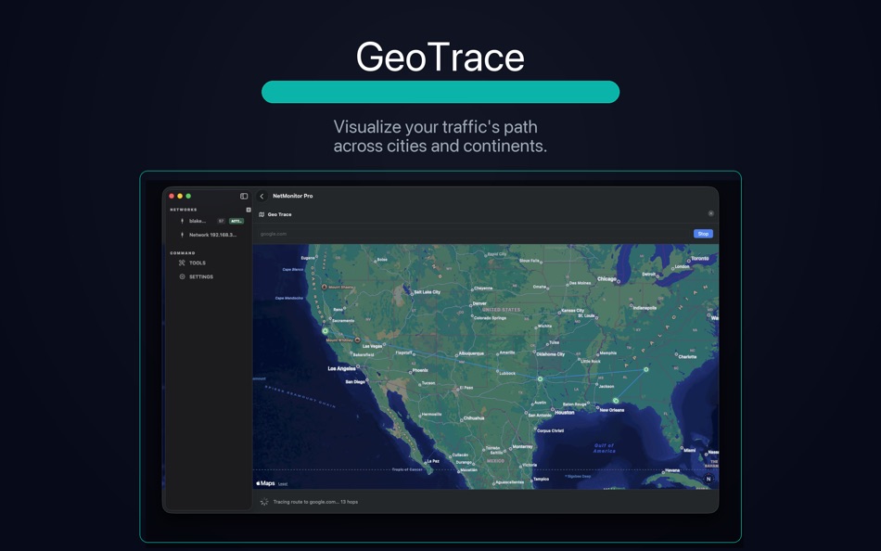881x551 pixels.
Task: Open the Legal link on the map
Action: tap(283, 484)
